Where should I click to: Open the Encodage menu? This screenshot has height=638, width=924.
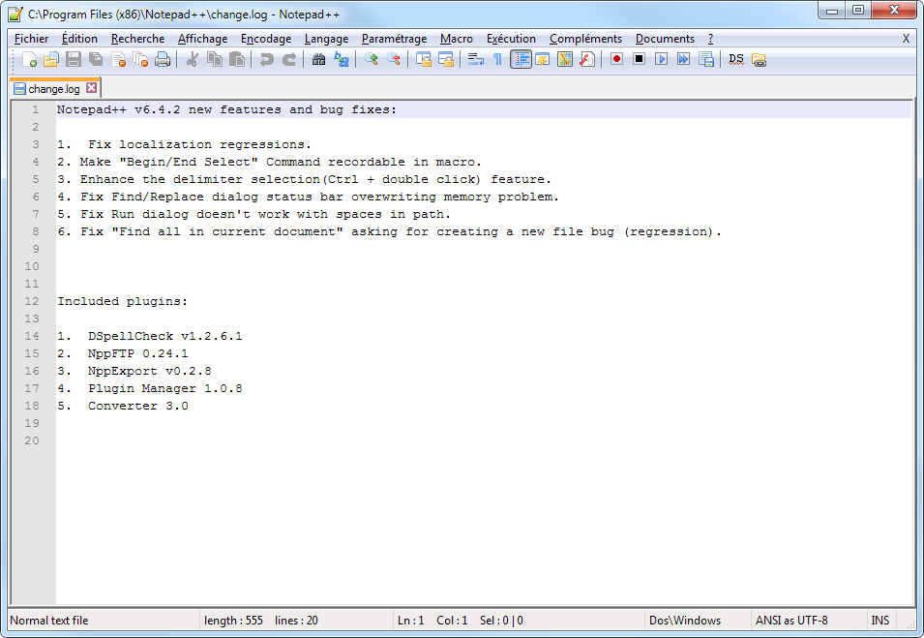click(266, 39)
